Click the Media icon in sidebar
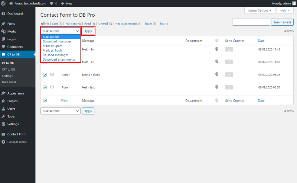Screen dimensions: 297x183 (3, 31)
